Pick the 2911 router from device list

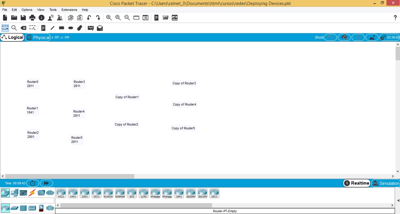(97, 193)
